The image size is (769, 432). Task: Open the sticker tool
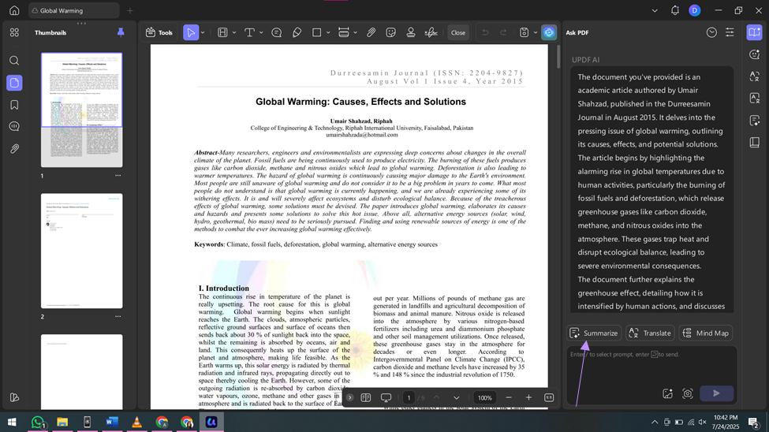(391, 33)
